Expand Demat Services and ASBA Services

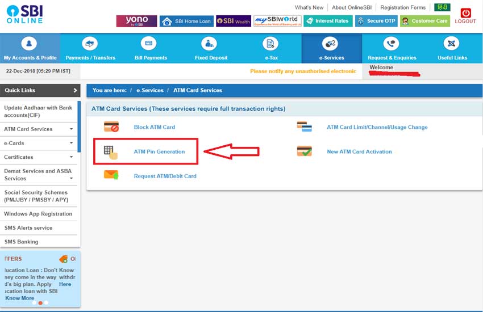pos(39,175)
